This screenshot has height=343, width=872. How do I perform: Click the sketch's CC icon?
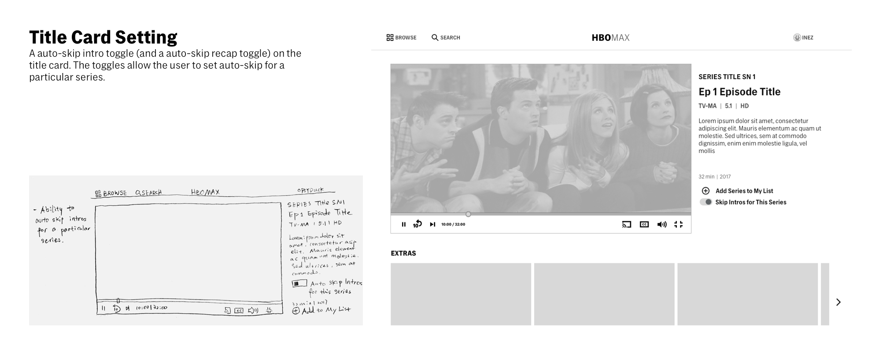click(239, 310)
